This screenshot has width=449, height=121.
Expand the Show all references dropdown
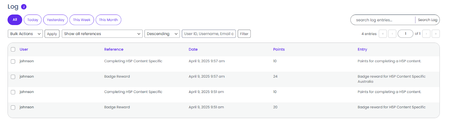tap(102, 34)
